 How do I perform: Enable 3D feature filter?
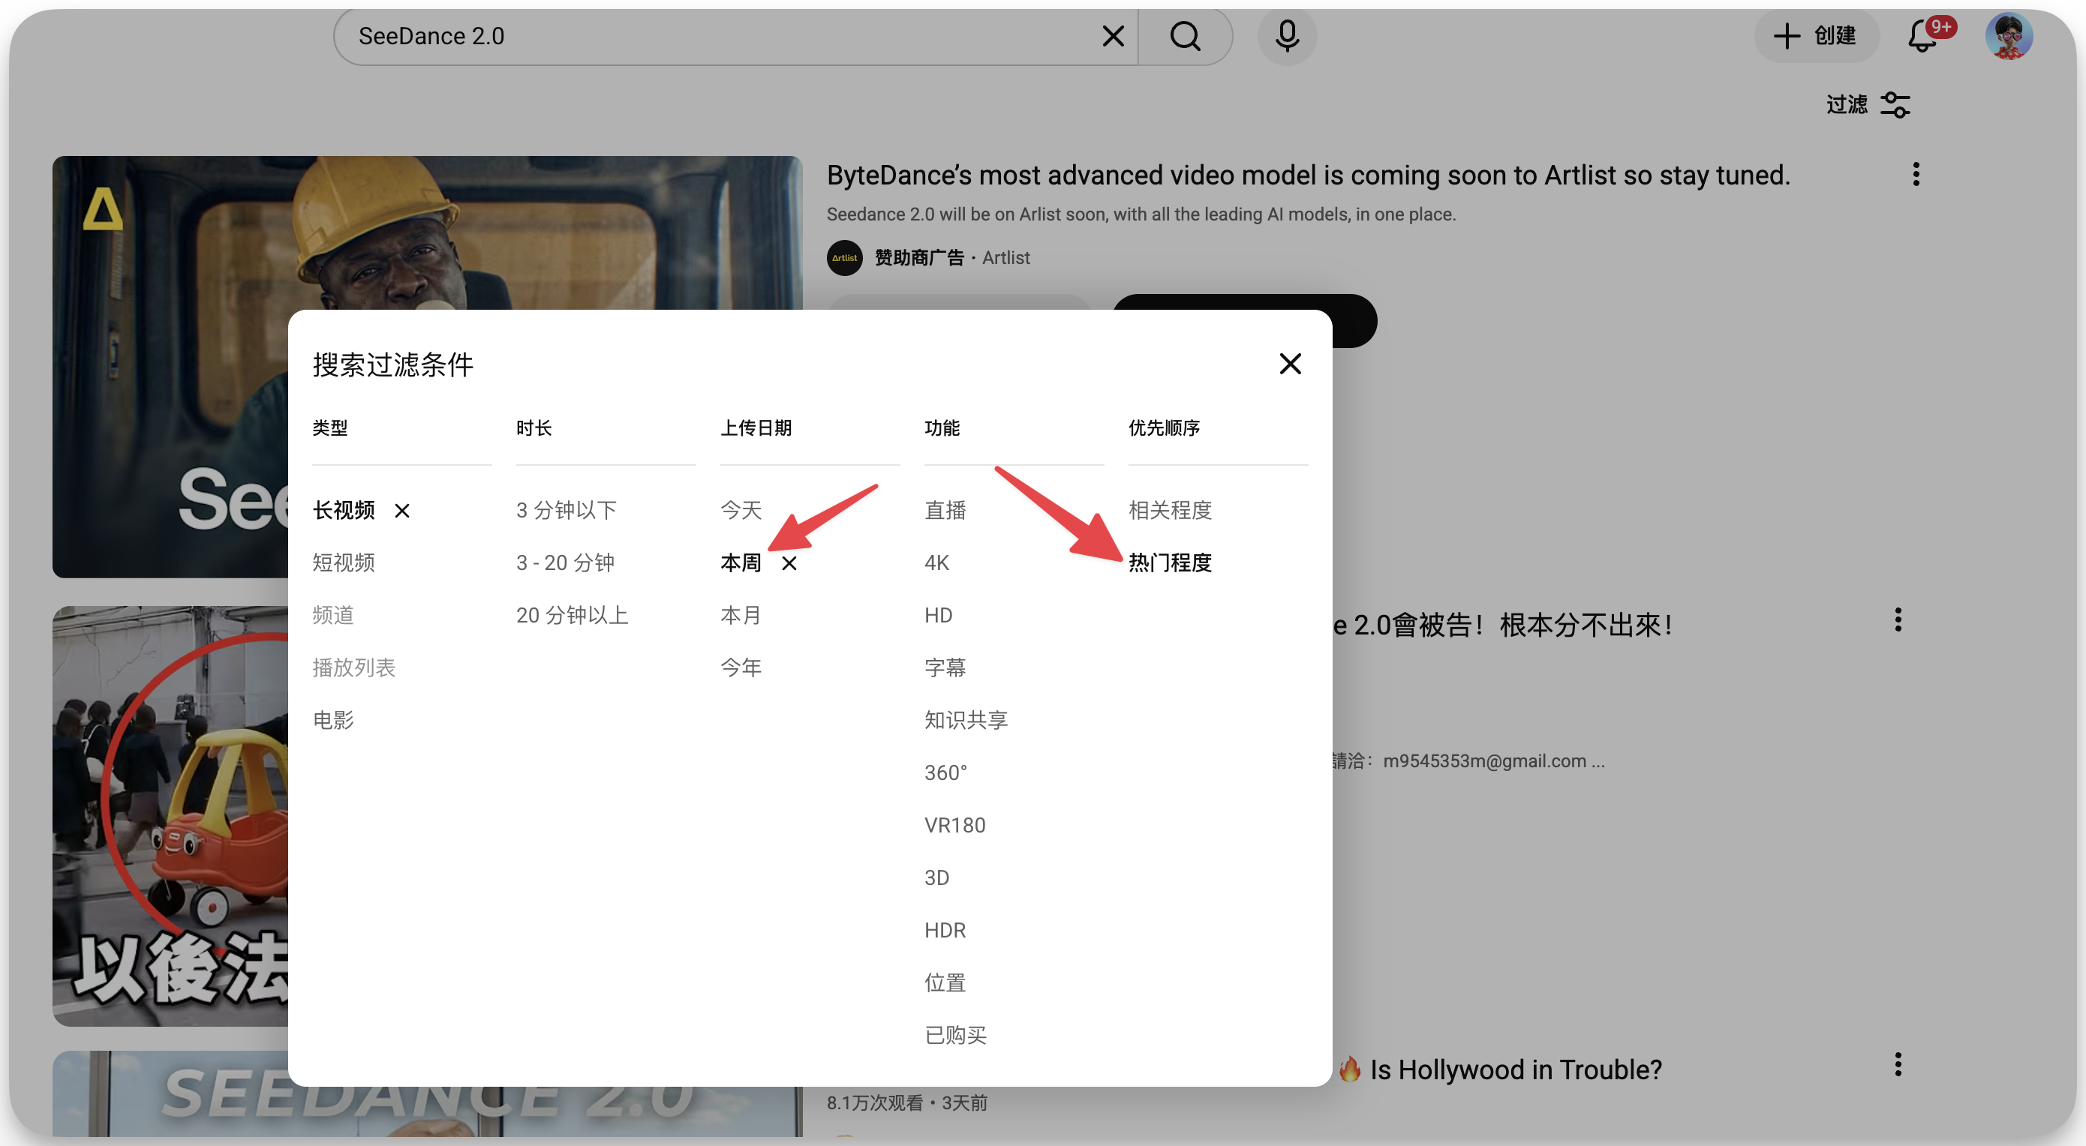[x=936, y=879]
